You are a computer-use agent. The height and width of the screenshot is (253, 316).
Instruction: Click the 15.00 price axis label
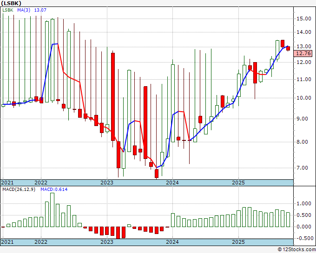304,19
